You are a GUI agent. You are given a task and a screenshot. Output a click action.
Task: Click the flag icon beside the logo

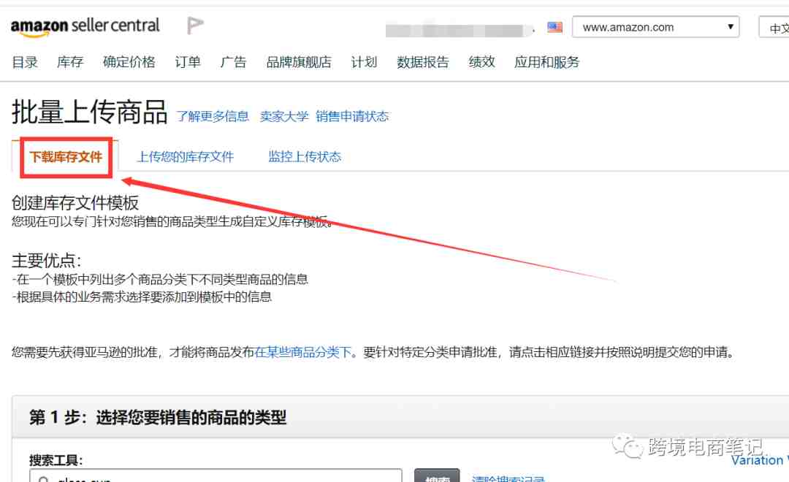pyautogui.click(x=195, y=25)
